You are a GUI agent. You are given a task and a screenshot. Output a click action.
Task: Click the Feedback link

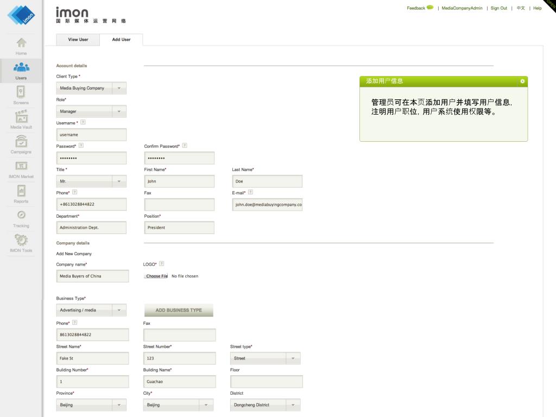click(415, 8)
